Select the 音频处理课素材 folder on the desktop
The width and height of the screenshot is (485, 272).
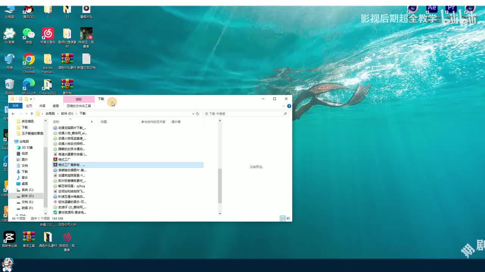coord(67,38)
